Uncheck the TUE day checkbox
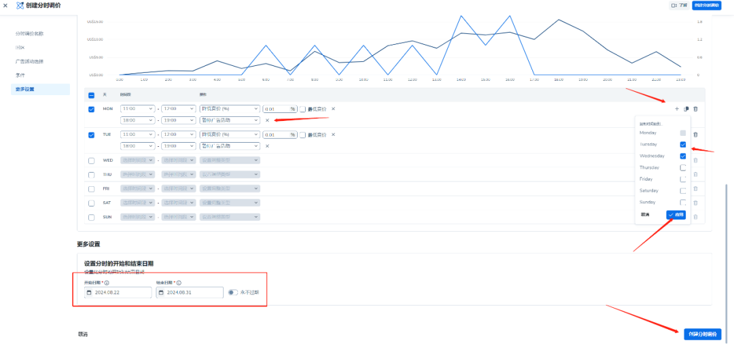Image resolution: width=734 pixels, height=348 pixels. [x=91, y=135]
